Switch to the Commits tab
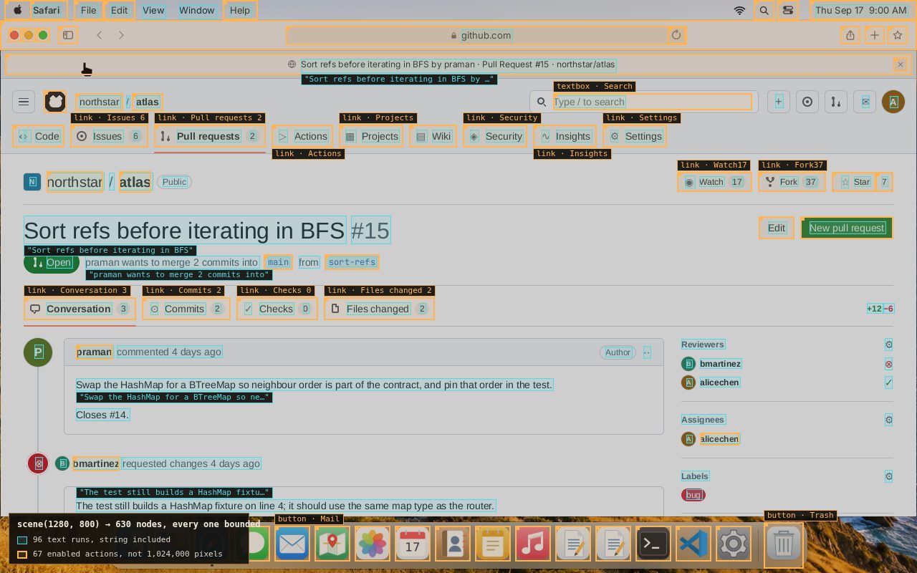The image size is (917, 573). pos(186,309)
